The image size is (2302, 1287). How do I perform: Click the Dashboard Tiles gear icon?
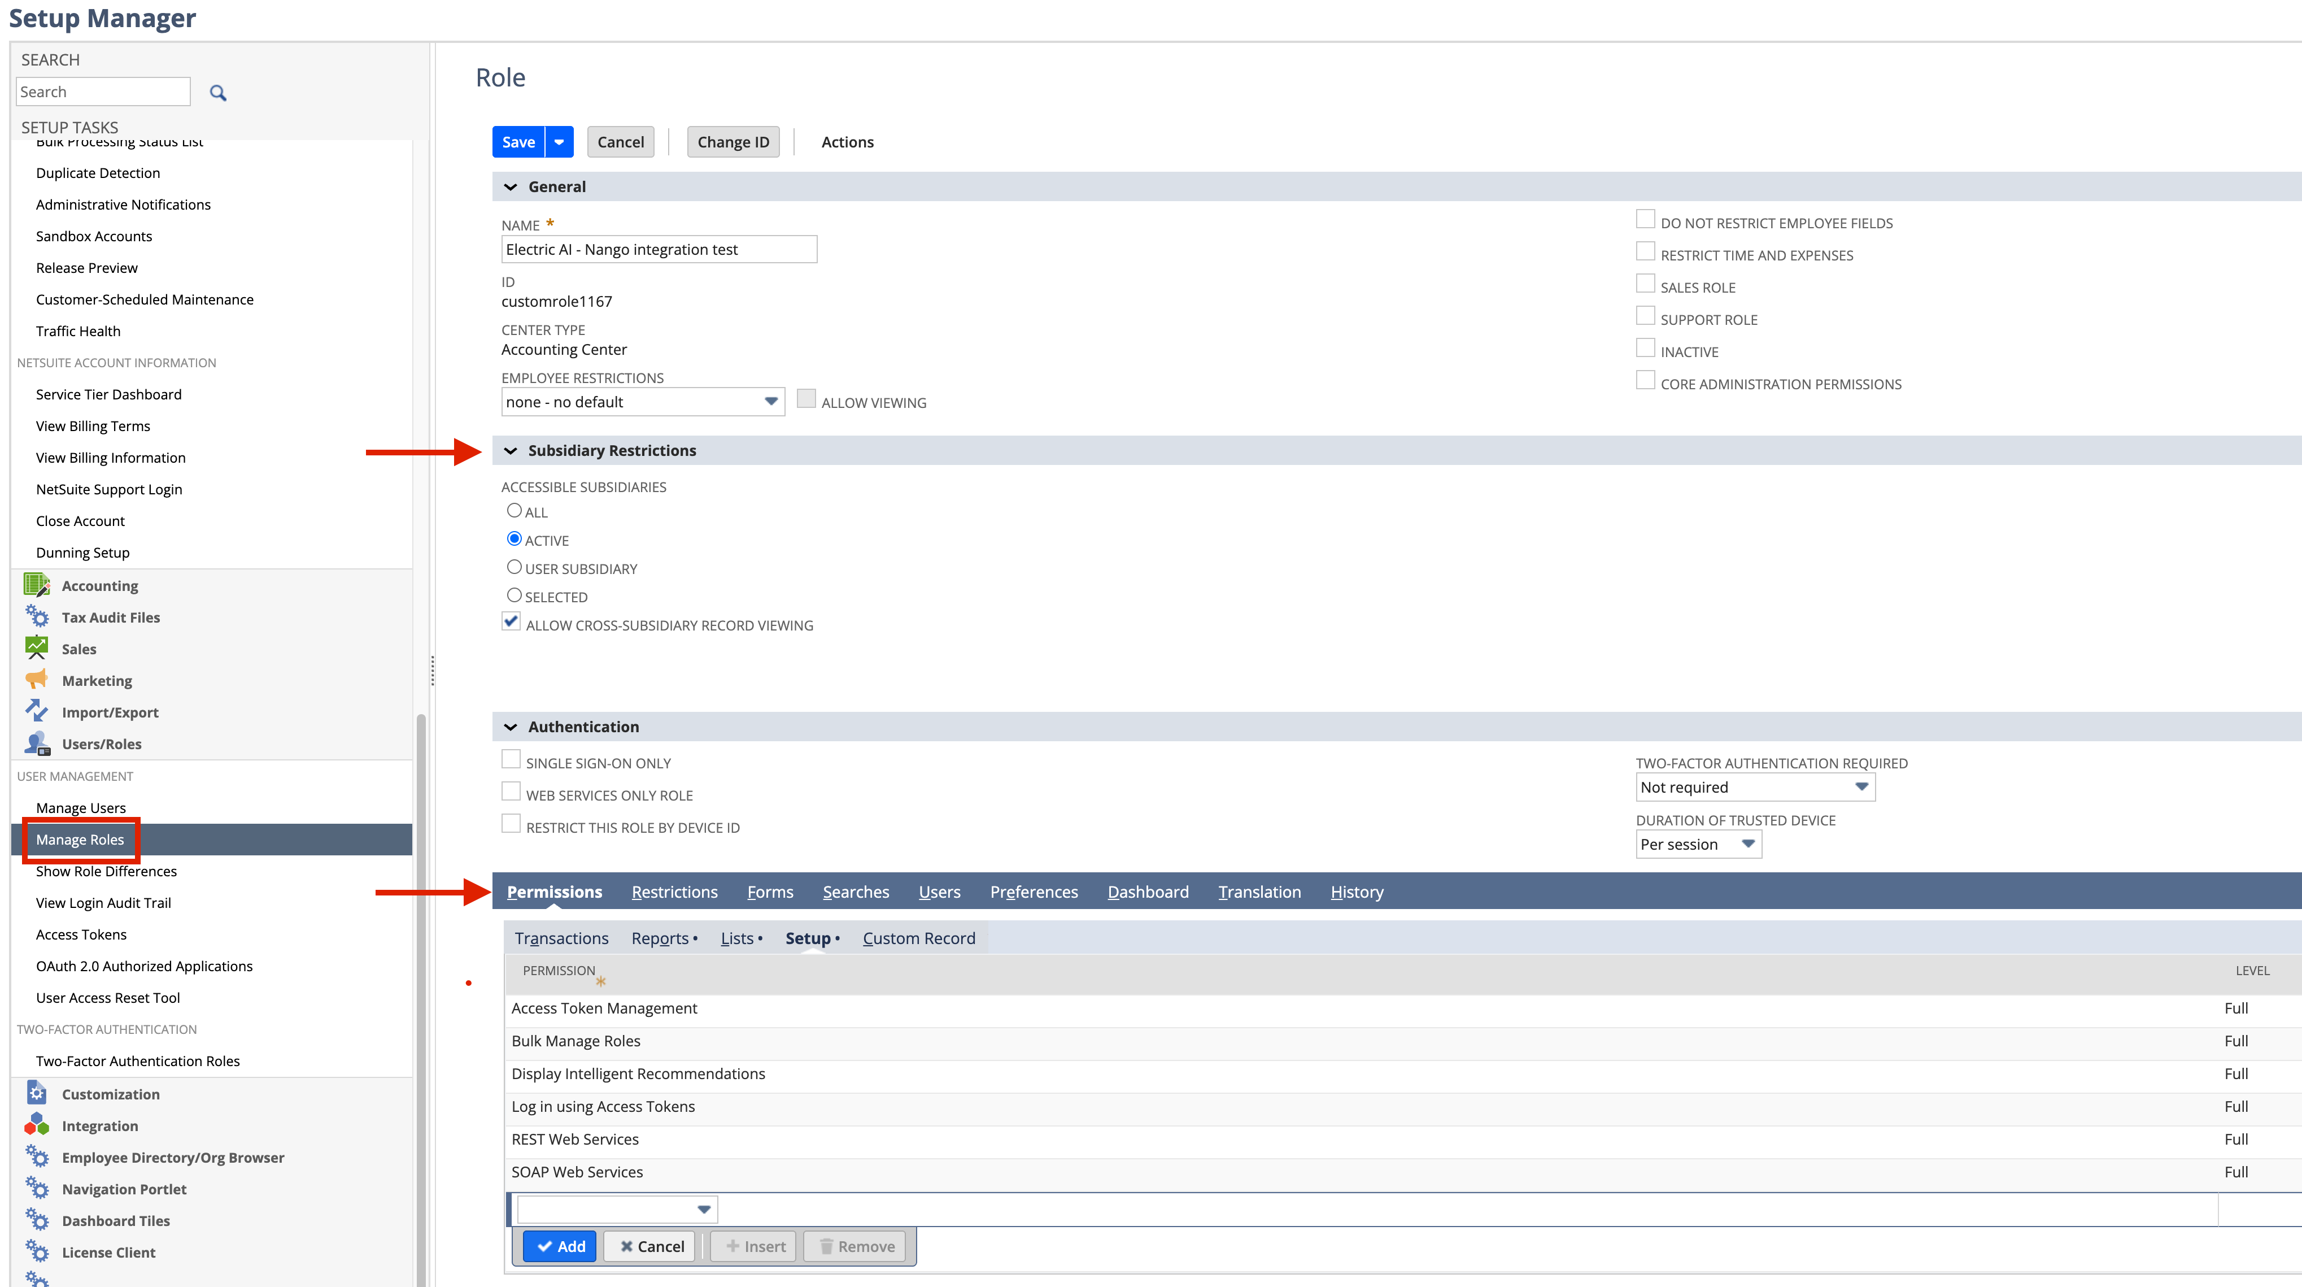(37, 1220)
